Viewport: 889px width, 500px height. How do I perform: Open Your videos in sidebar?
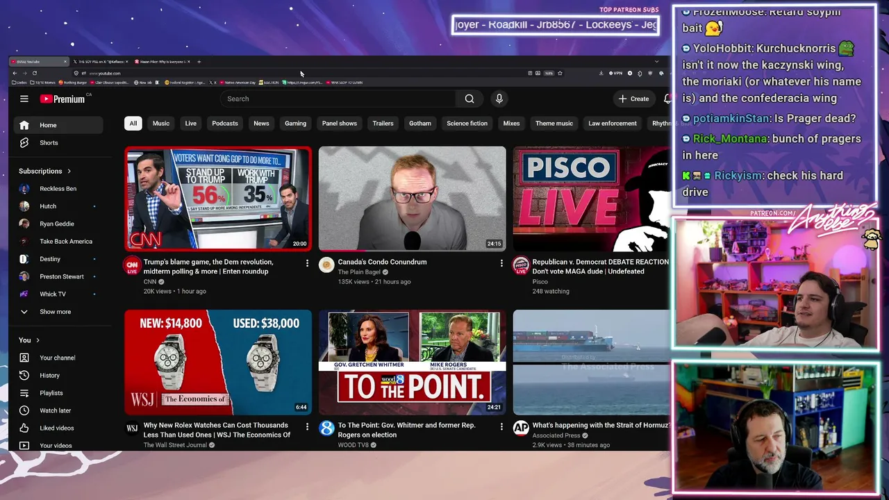click(58, 445)
